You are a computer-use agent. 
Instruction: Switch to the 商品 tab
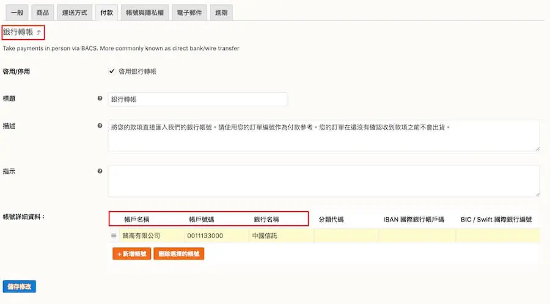[x=42, y=13]
